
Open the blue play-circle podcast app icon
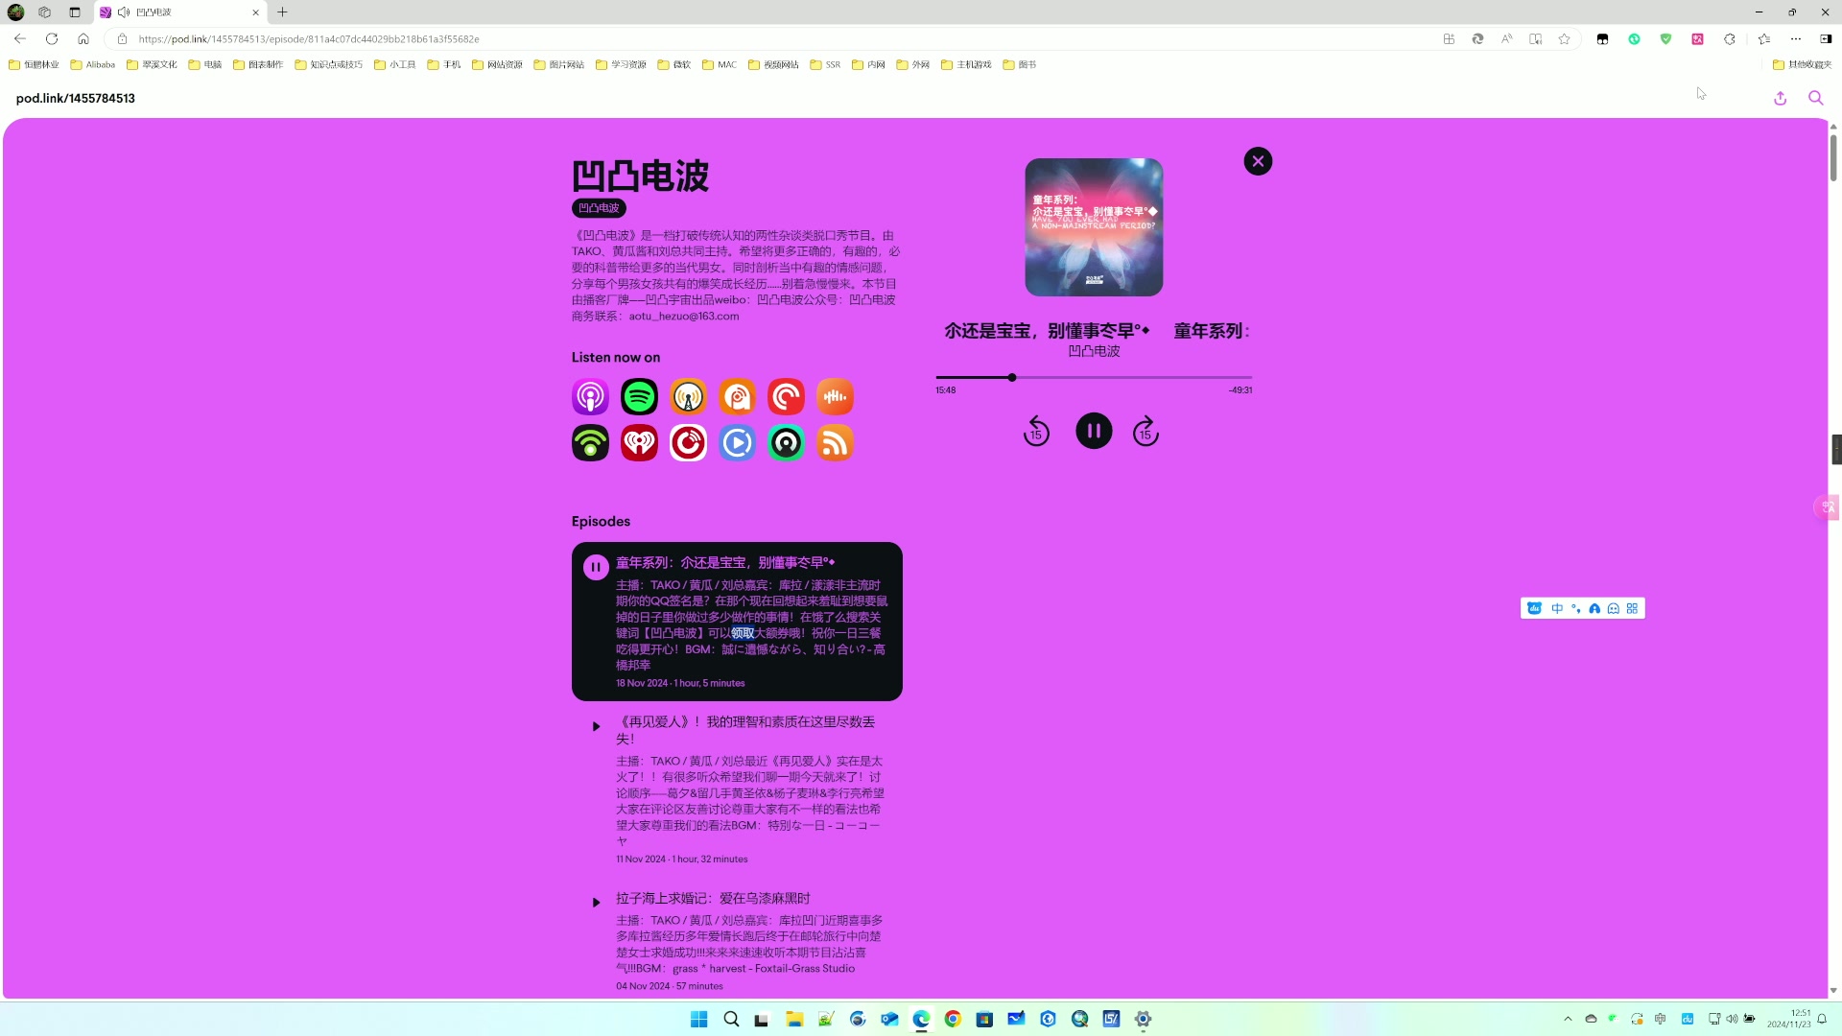click(x=737, y=443)
